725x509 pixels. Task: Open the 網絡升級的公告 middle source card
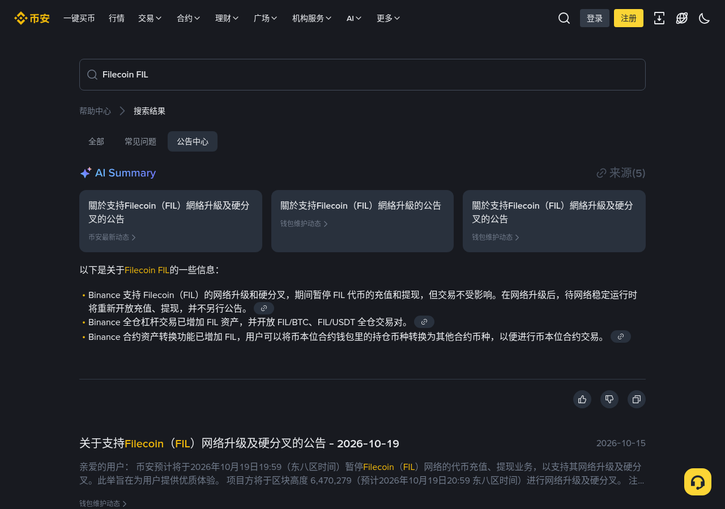coord(362,221)
